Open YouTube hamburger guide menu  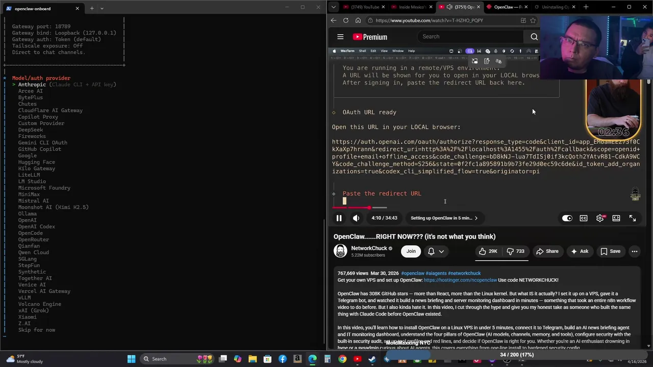tap(340, 37)
